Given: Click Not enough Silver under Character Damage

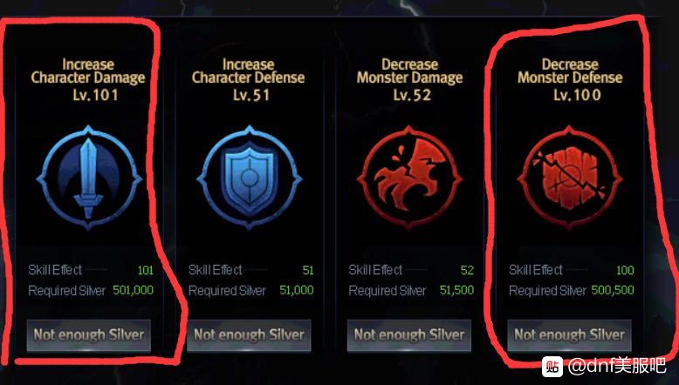Looking at the screenshot, I should (89, 334).
